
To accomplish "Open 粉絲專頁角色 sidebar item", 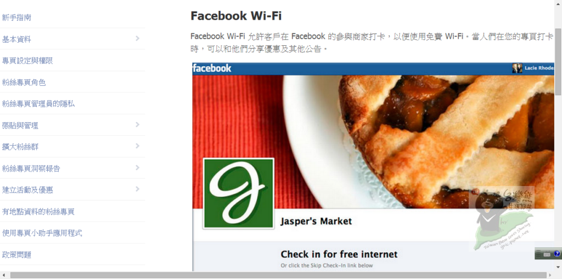I will [x=24, y=83].
